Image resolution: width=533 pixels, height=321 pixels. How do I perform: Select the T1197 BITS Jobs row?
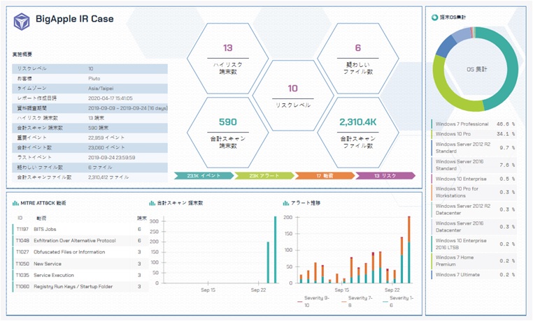(80, 230)
